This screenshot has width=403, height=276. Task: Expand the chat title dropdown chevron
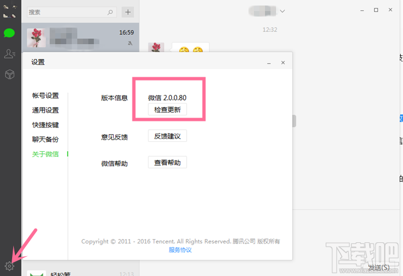click(282, 11)
